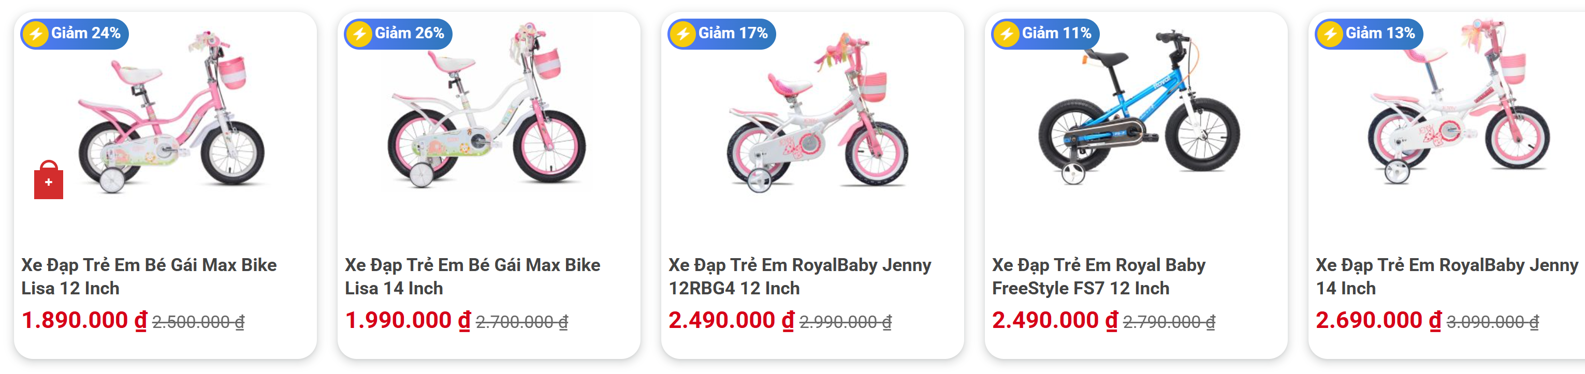Screen dimensions: 1585x374
Task: Click the Giảm 13% discount badge
Action: (1369, 33)
